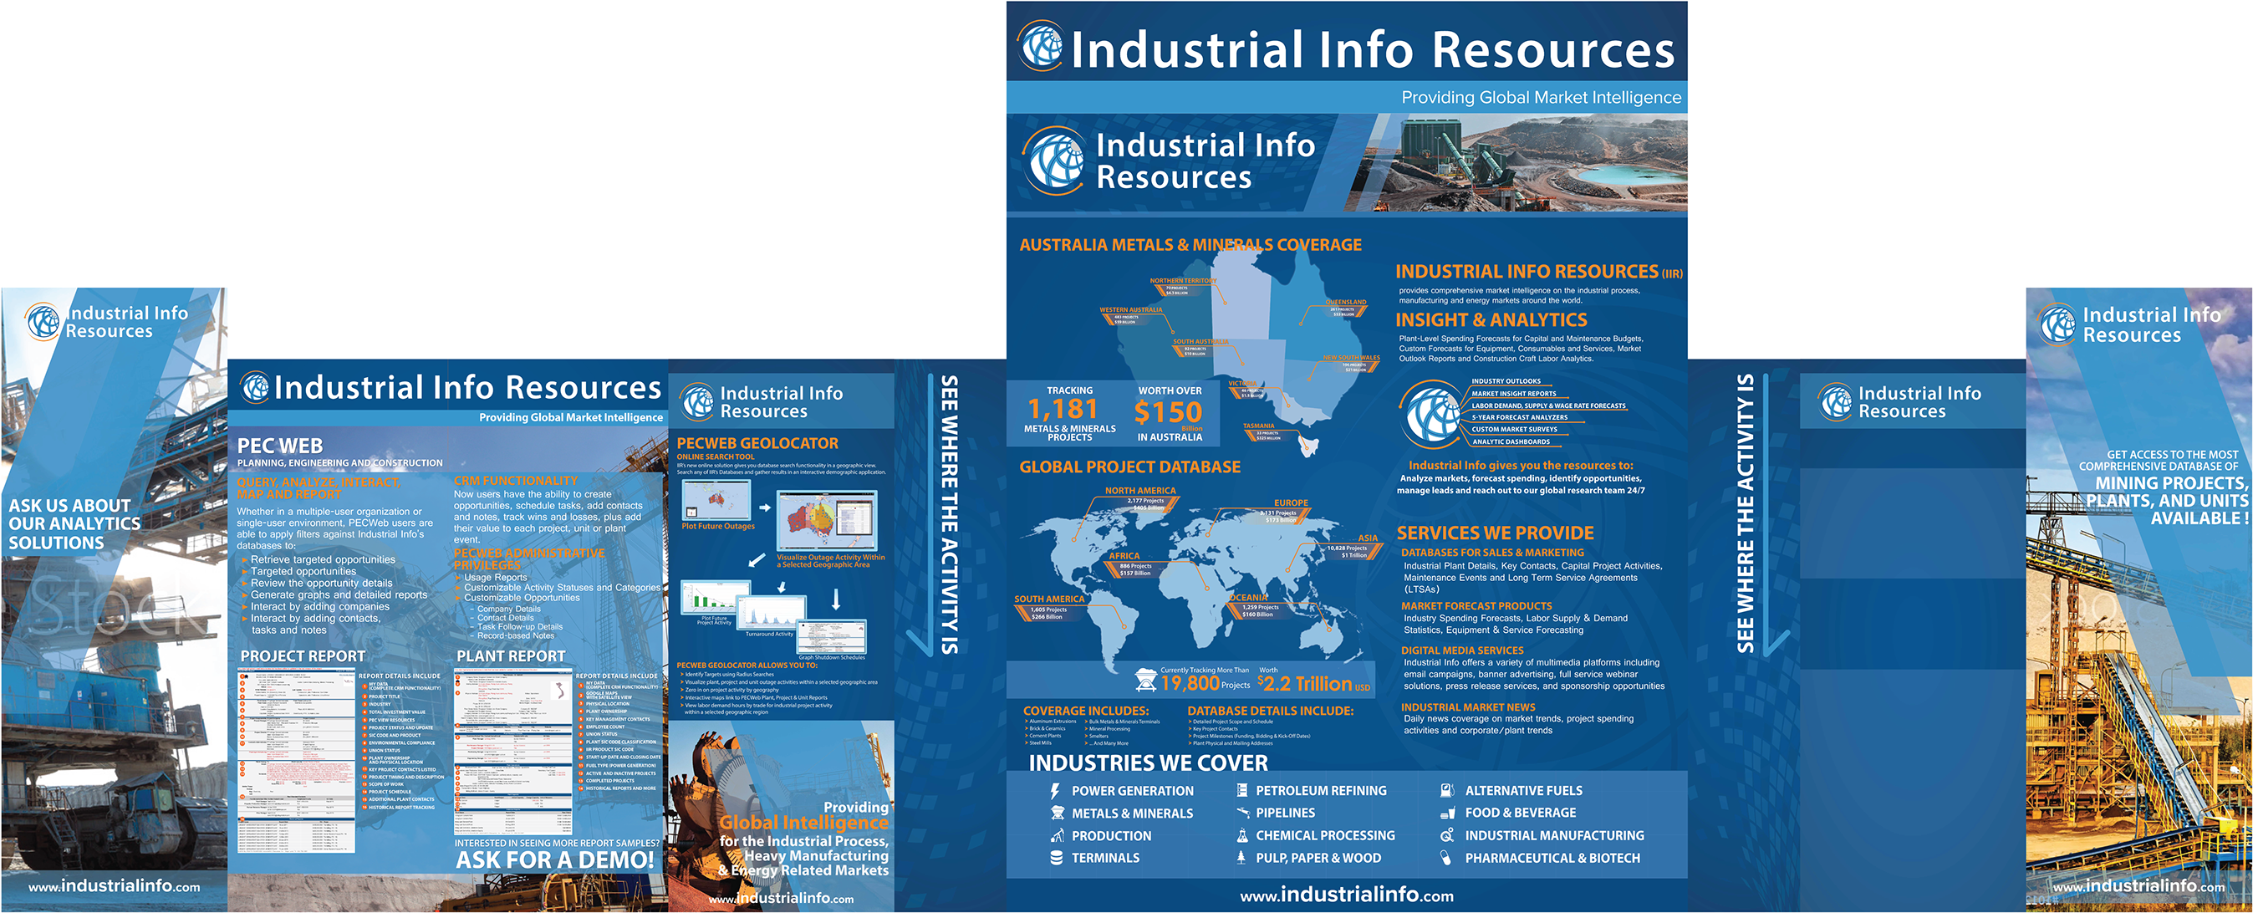Click the '1,181' tracking figure

tap(1062, 410)
